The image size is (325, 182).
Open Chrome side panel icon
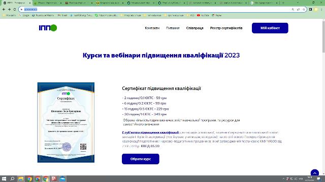coord(310,10)
